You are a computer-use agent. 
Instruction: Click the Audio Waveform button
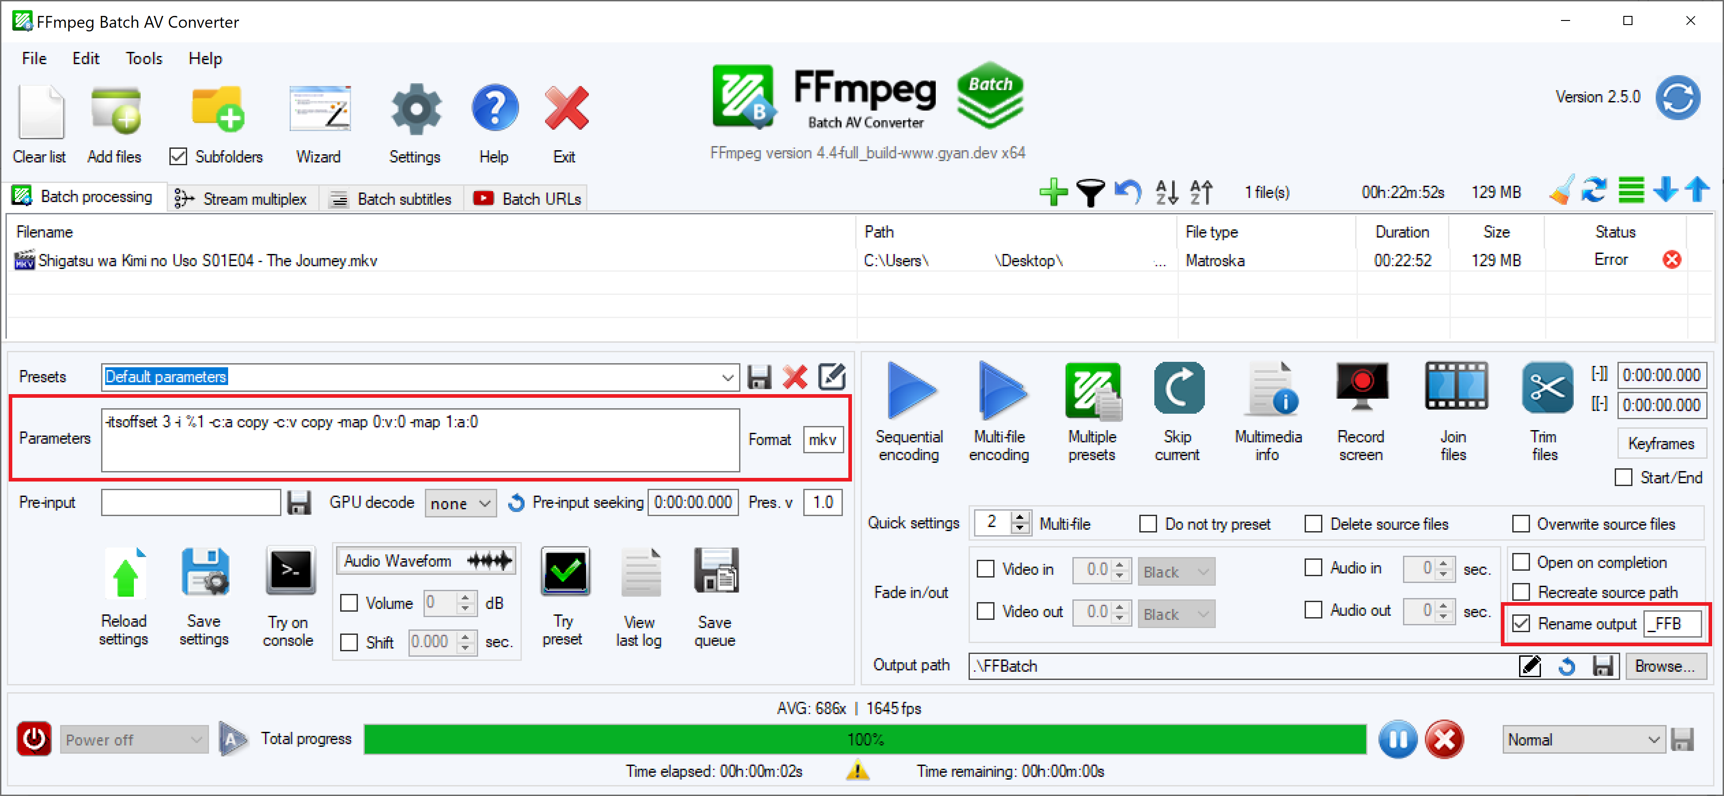point(427,561)
